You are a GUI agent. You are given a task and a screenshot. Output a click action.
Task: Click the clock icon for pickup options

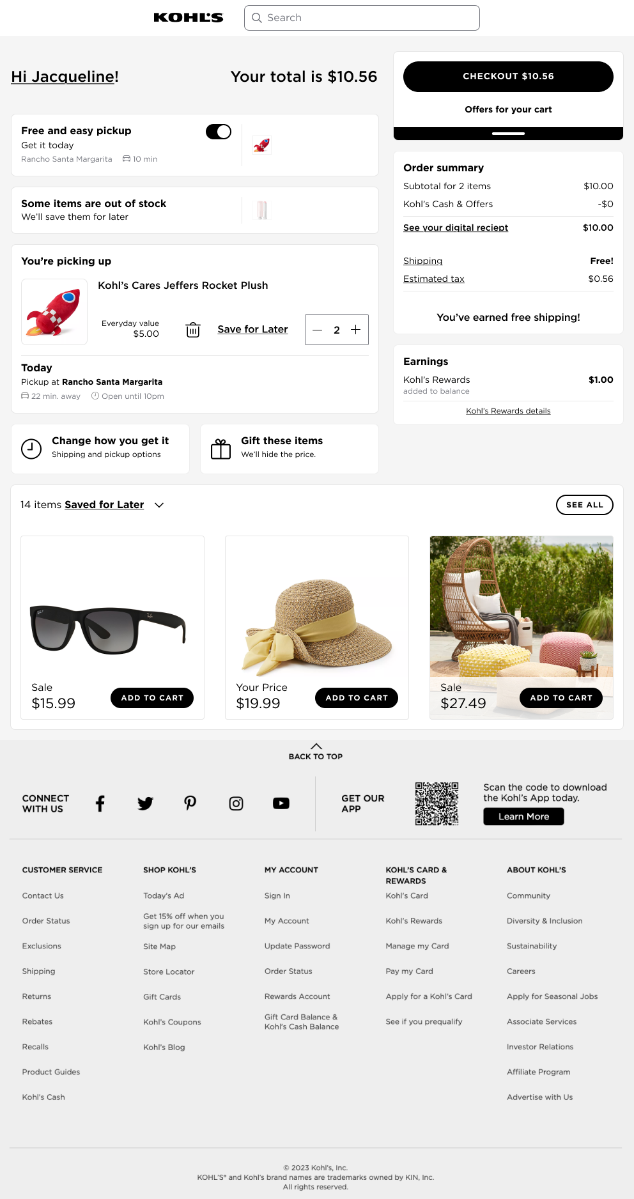pyautogui.click(x=31, y=449)
